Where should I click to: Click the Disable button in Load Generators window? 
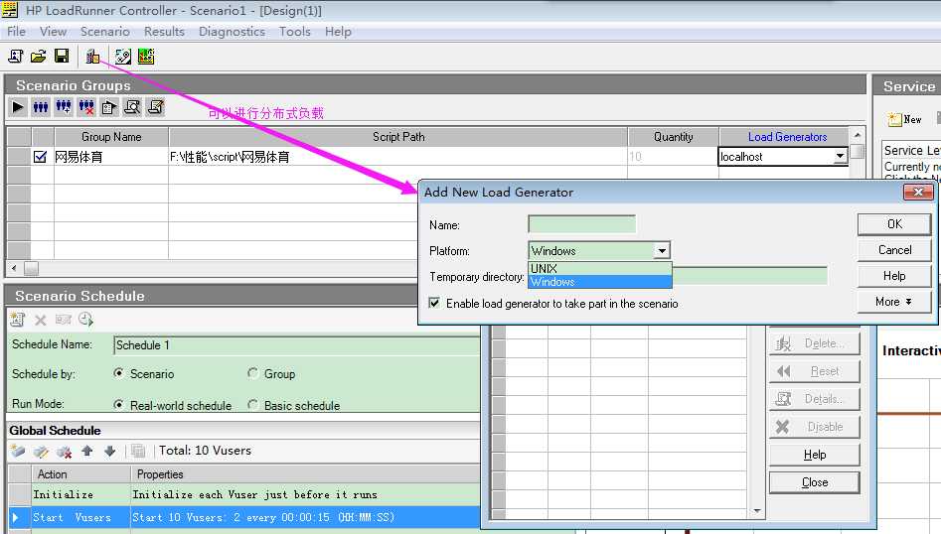click(815, 427)
